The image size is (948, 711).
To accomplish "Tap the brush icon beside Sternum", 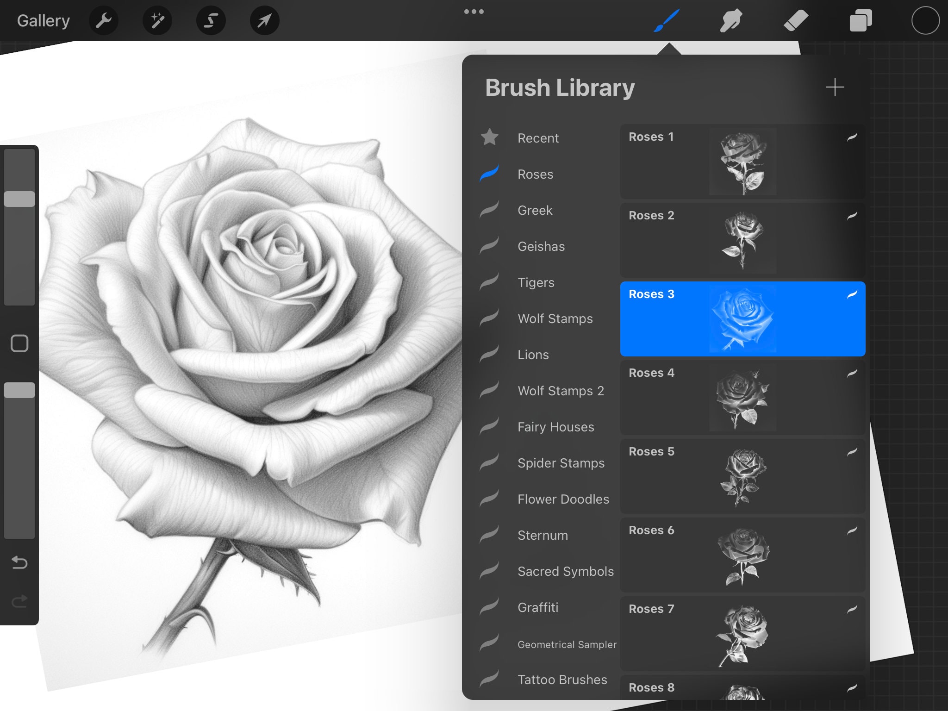I will tap(489, 534).
